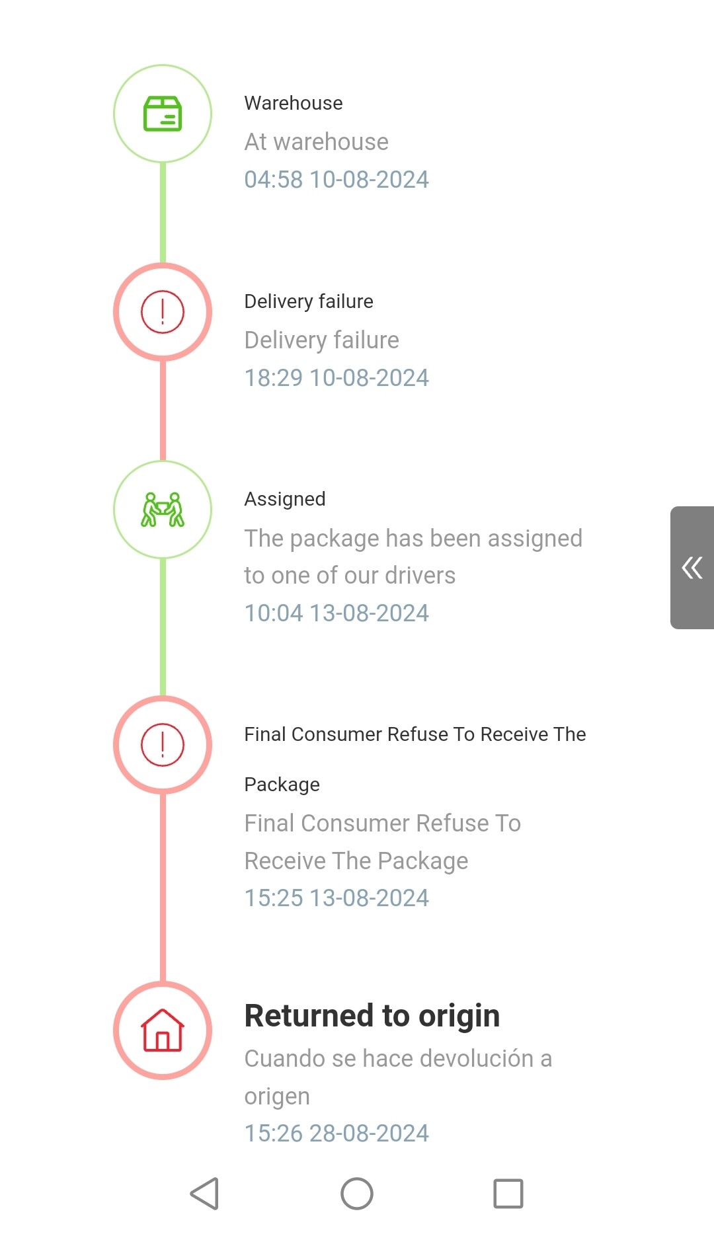
Task: Expand the gray side panel chevron
Action: [692, 568]
